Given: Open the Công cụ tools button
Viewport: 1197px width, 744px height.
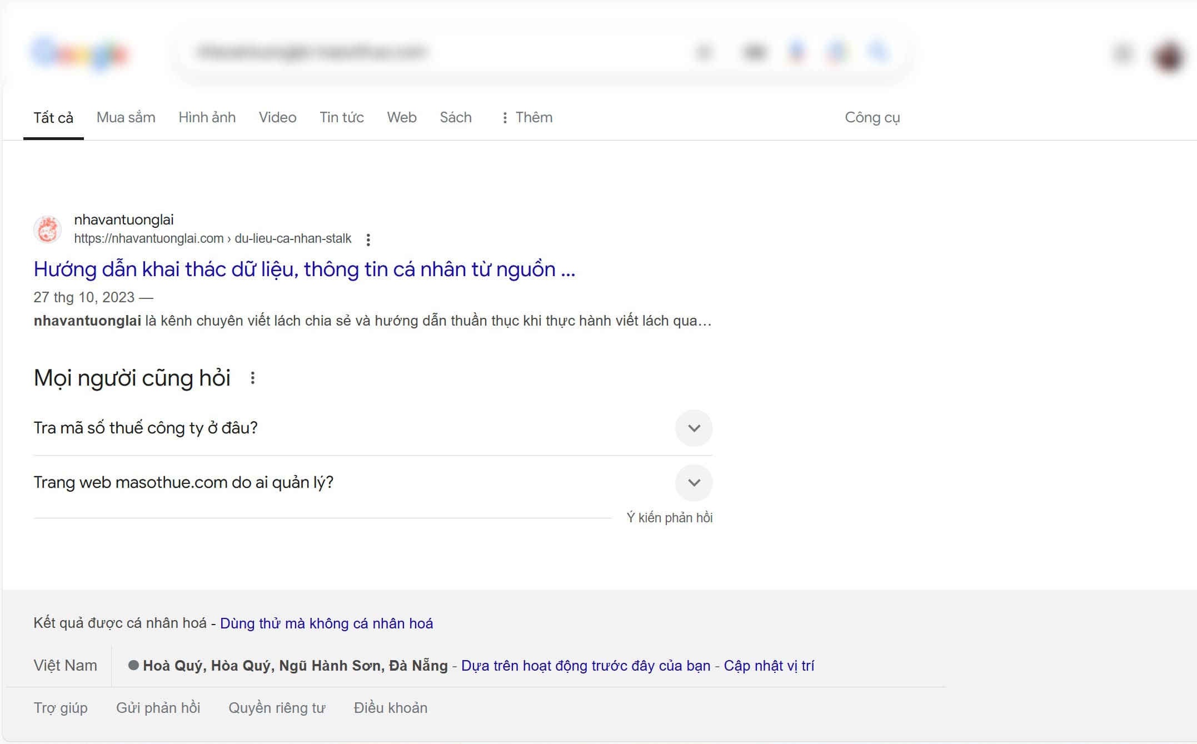Looking at the screenshot, I should [872, 117].
